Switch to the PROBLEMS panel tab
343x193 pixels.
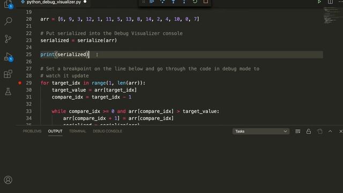click(x=32, y=131)
